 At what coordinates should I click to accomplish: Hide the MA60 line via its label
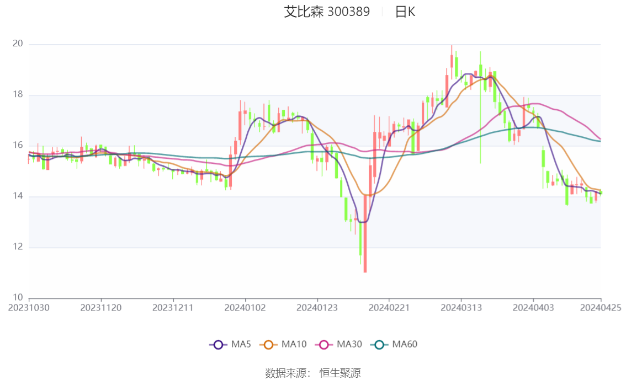[x=405, y=345]
